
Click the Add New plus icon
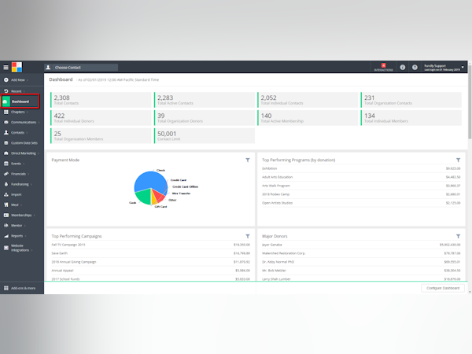coord(6,79)
